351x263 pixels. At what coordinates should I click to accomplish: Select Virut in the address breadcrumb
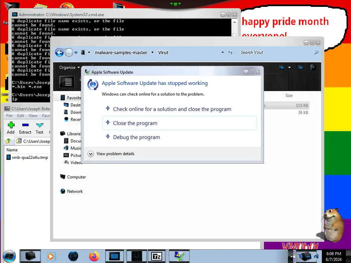163,52
